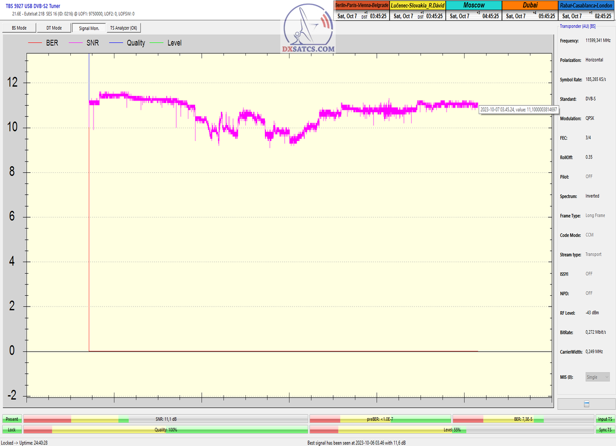
Task: Click the Level 55% signal bar
Action: [x=452, y=430]
